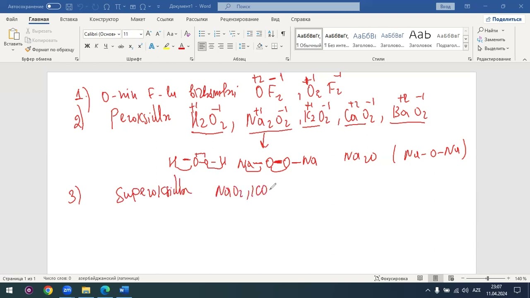Justify the paragraph text
The height and width of the screenshot is (298, 530).
tap(230, 46)
